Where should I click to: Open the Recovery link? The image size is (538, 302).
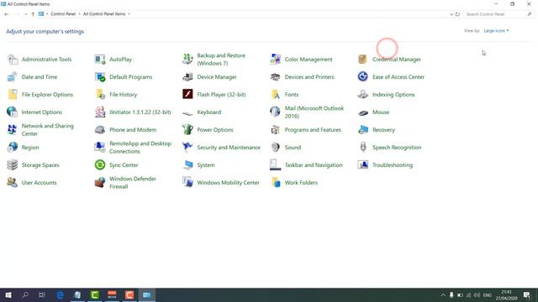[383, 130]
